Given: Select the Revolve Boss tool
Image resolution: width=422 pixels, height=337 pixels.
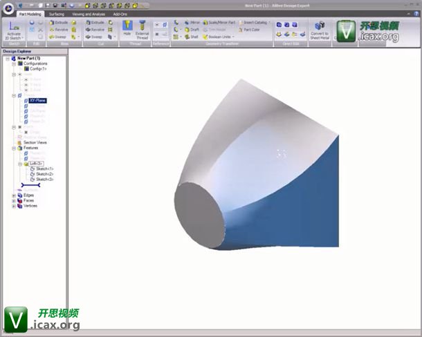Looking at the screenshot, I should click(58, 30).
